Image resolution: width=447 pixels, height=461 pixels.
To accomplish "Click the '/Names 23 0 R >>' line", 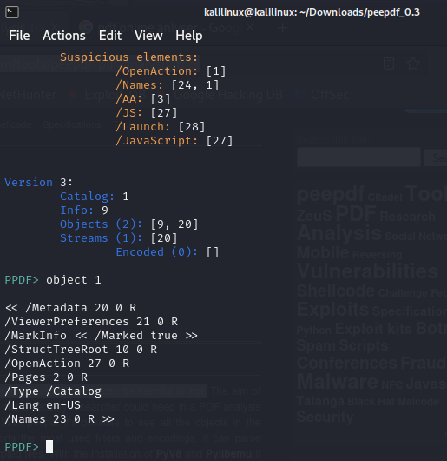I will (x=60, y=419).
